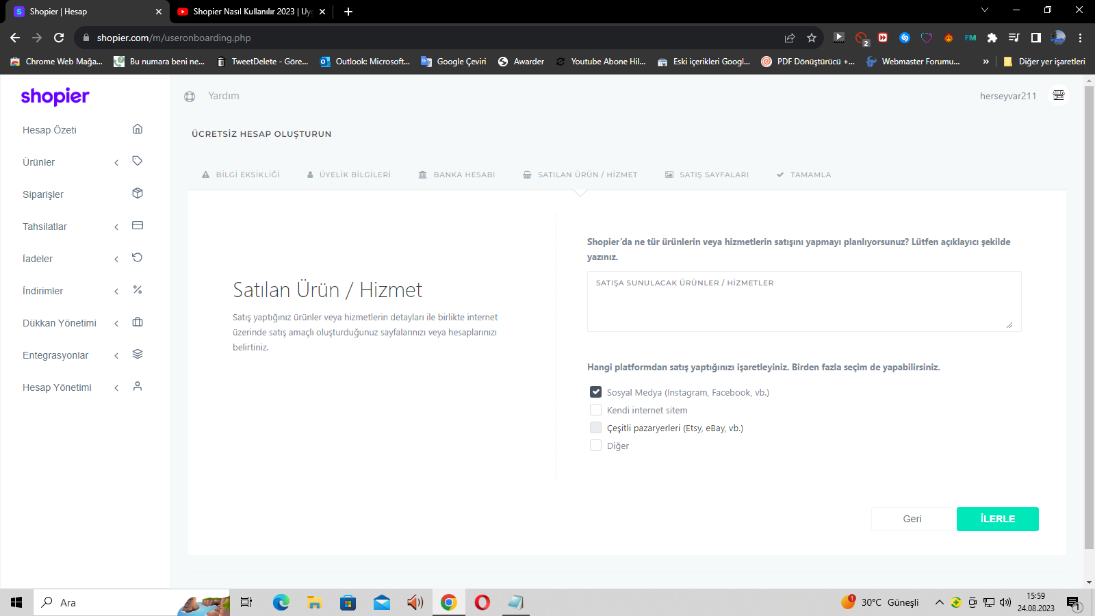Open Opera from the taskbar
This screenshot has height=616, width=1095.
click(x=482, y=602)
